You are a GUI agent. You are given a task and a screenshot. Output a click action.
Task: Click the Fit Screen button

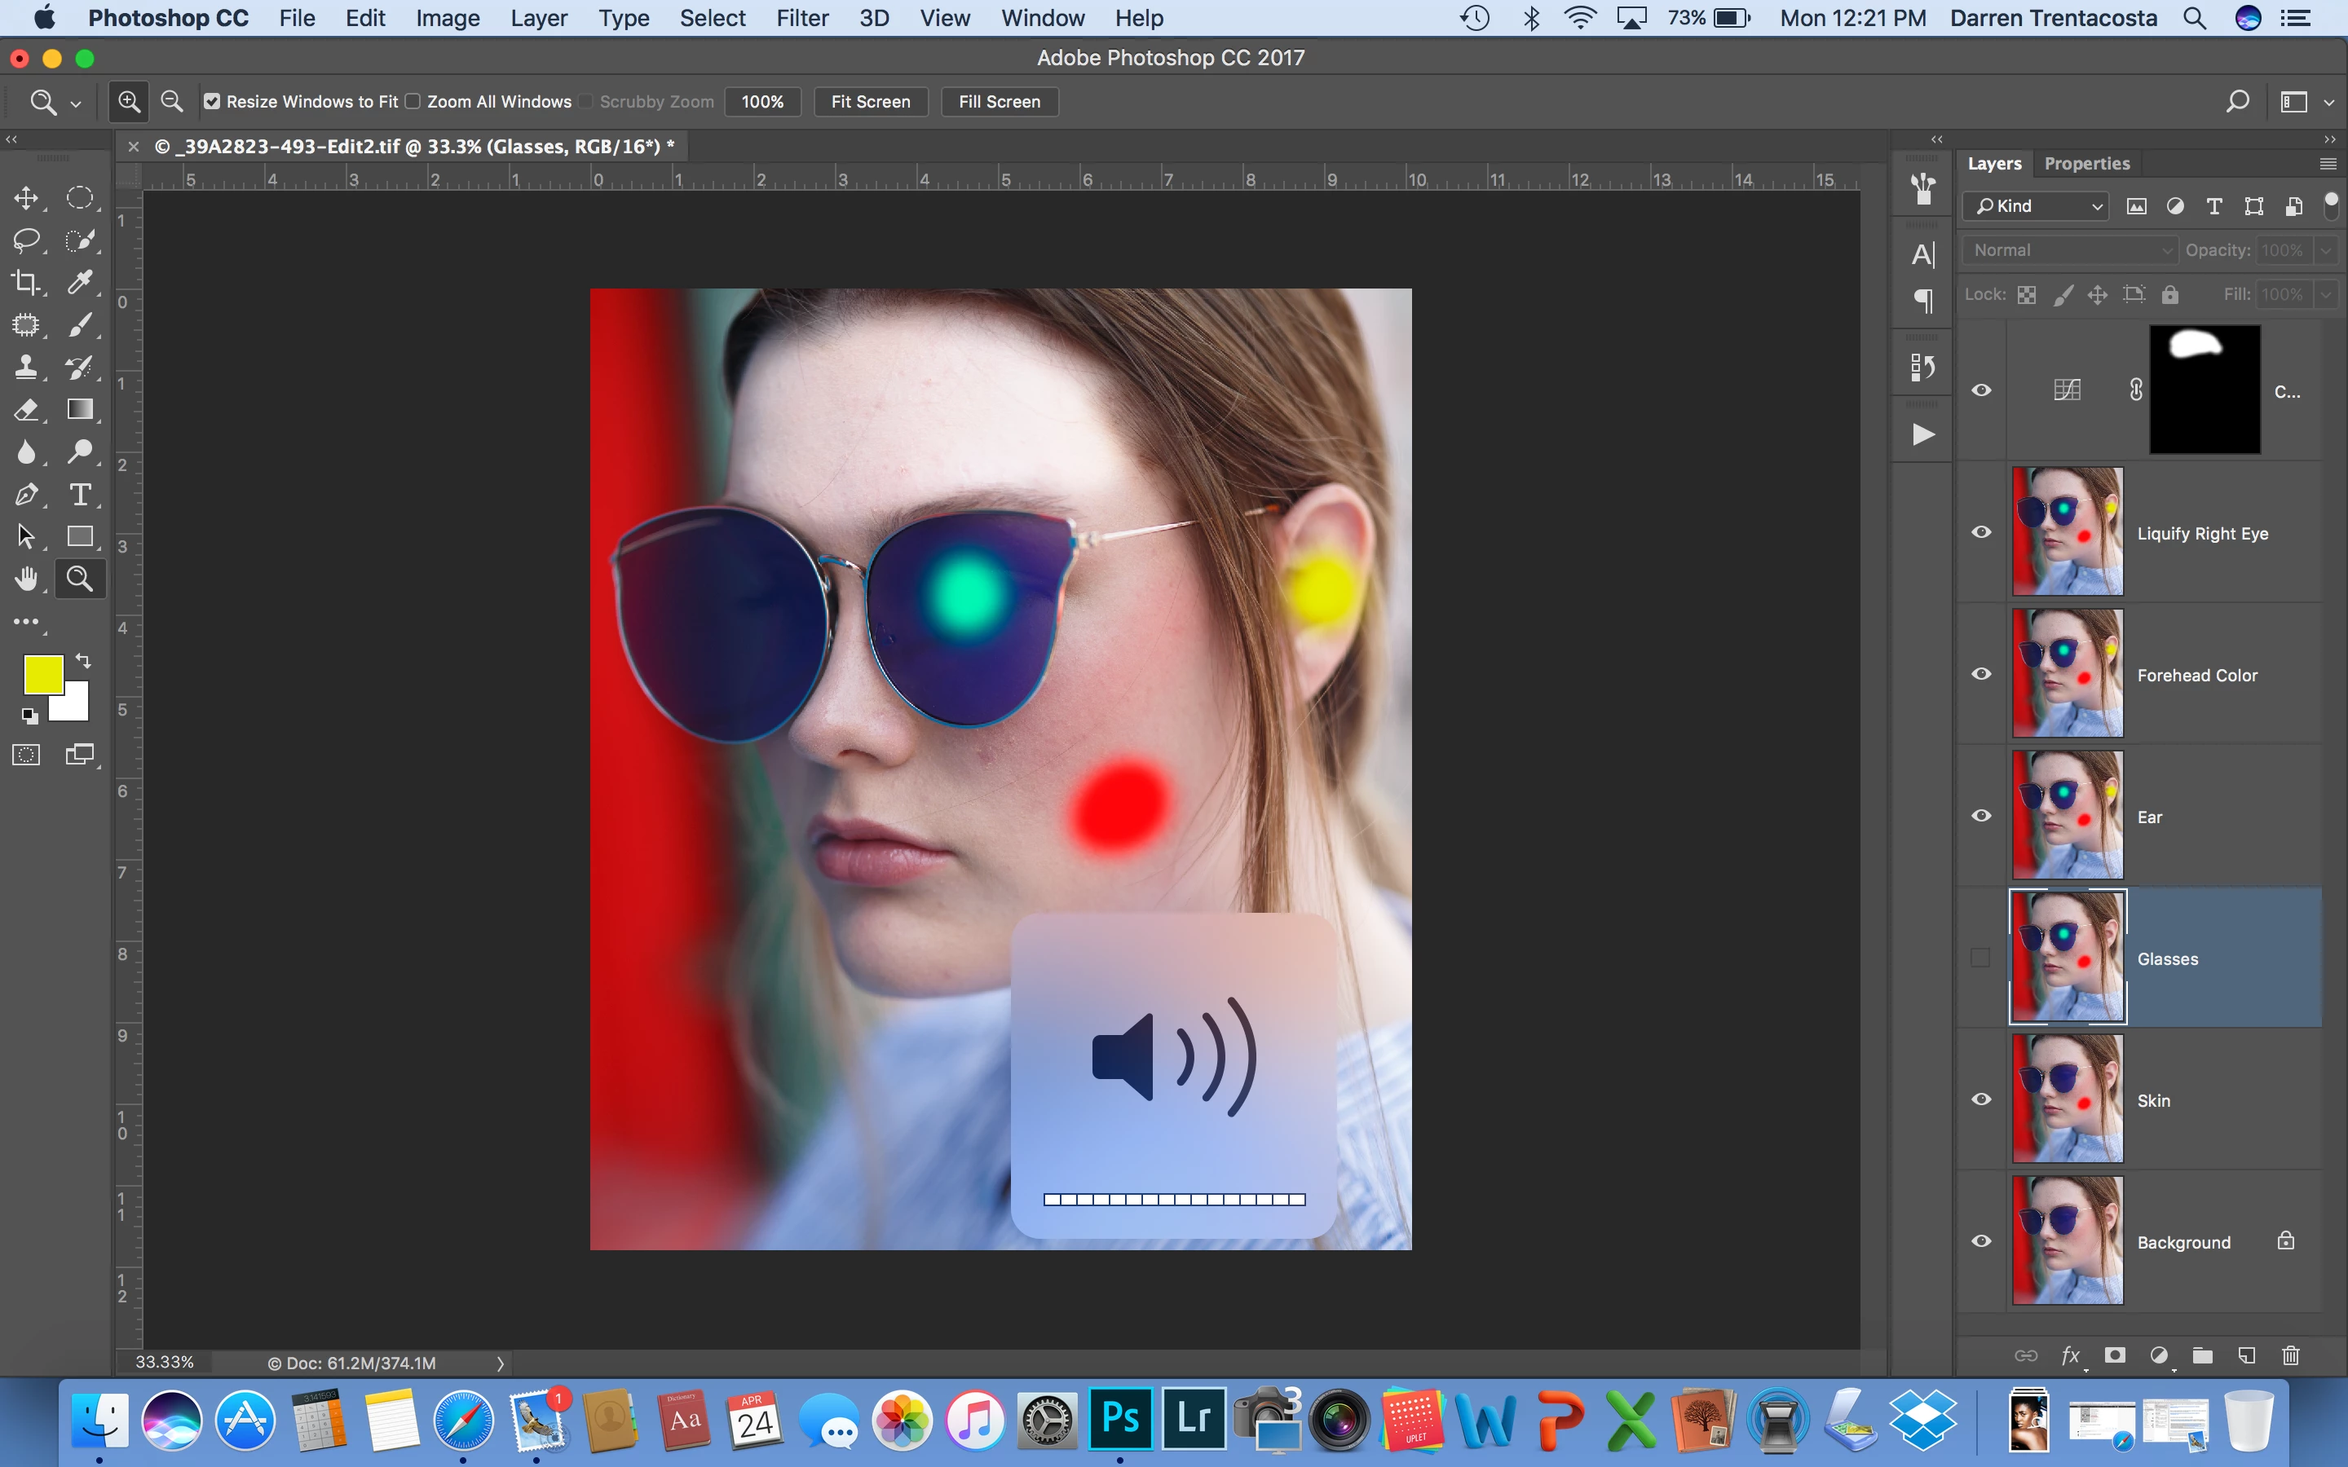coord(871,102)
